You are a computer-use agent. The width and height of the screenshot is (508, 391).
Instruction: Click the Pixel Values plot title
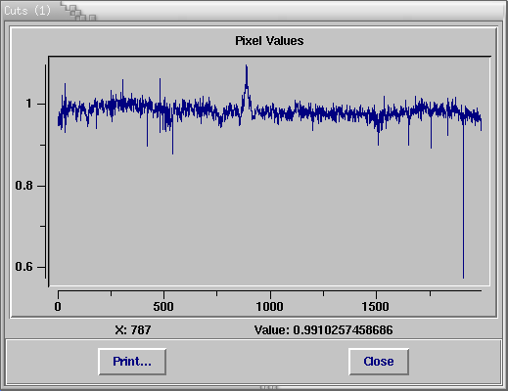(269, 41)
